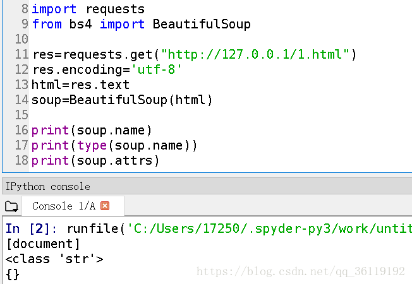Image resolution: width=412 pixels, height=284 pixels.
Task: Click the [document] console output
Action: click(42, 244)
